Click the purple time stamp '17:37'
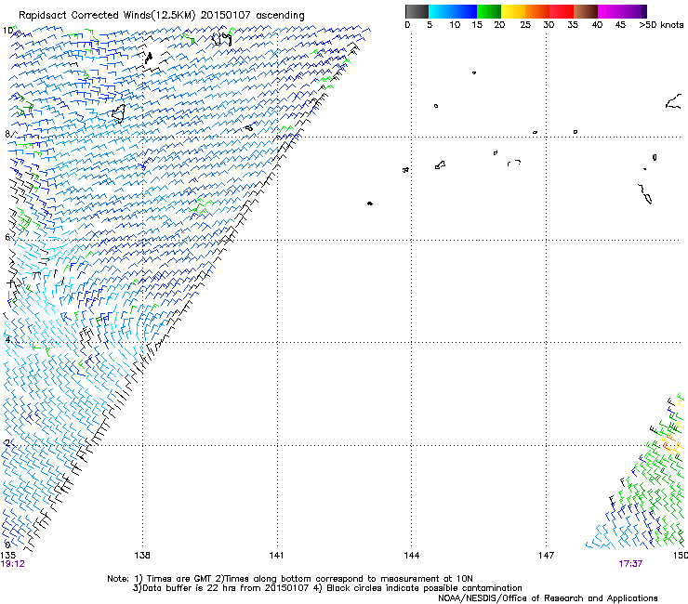Screen dimensions: 688x604 (x=630, y=564)
